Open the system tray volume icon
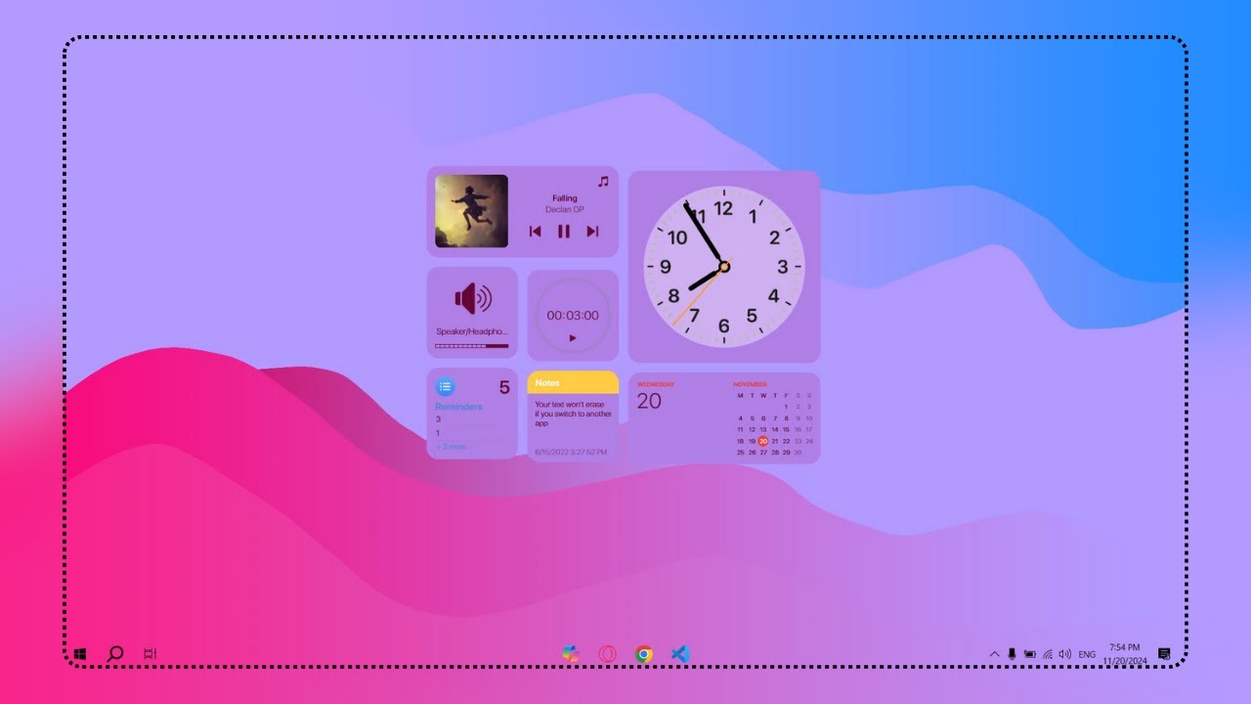The height and width of the screenshot is (704, 1251). (1064, 653)
